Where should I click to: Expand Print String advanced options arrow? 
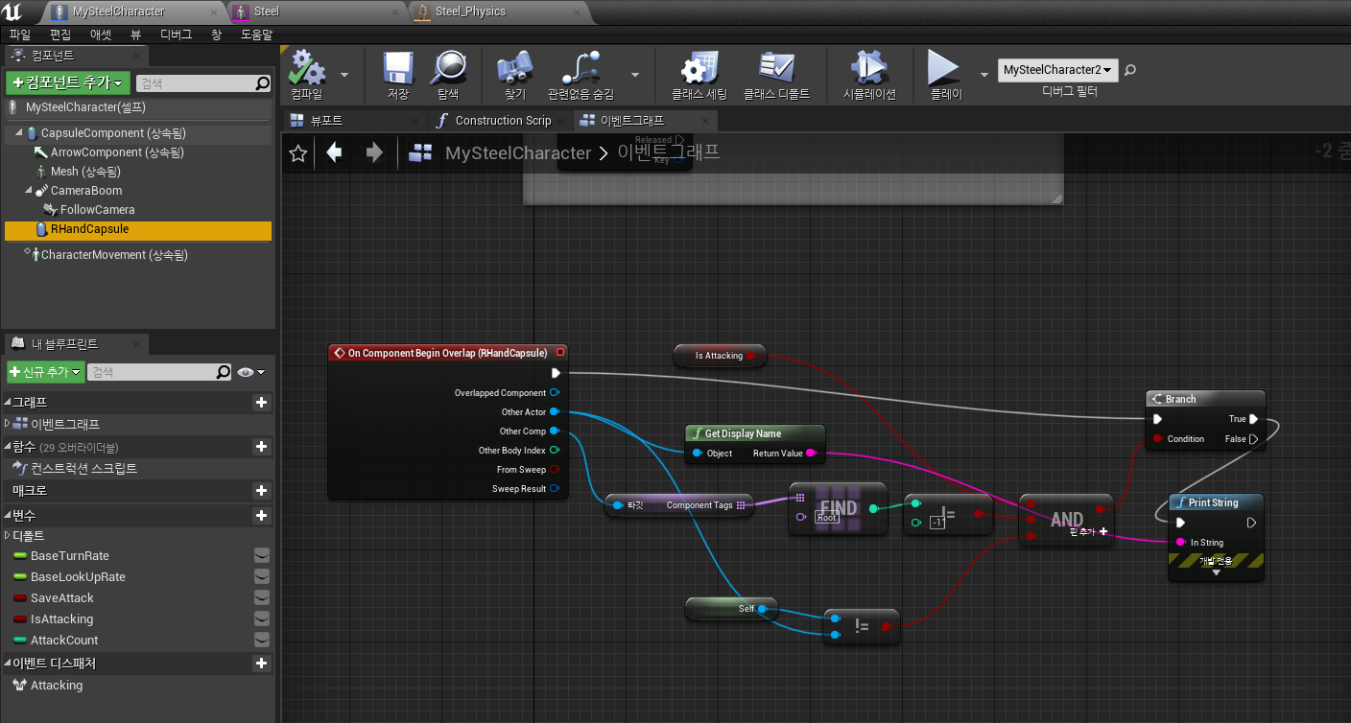[x=1216, y=572]
